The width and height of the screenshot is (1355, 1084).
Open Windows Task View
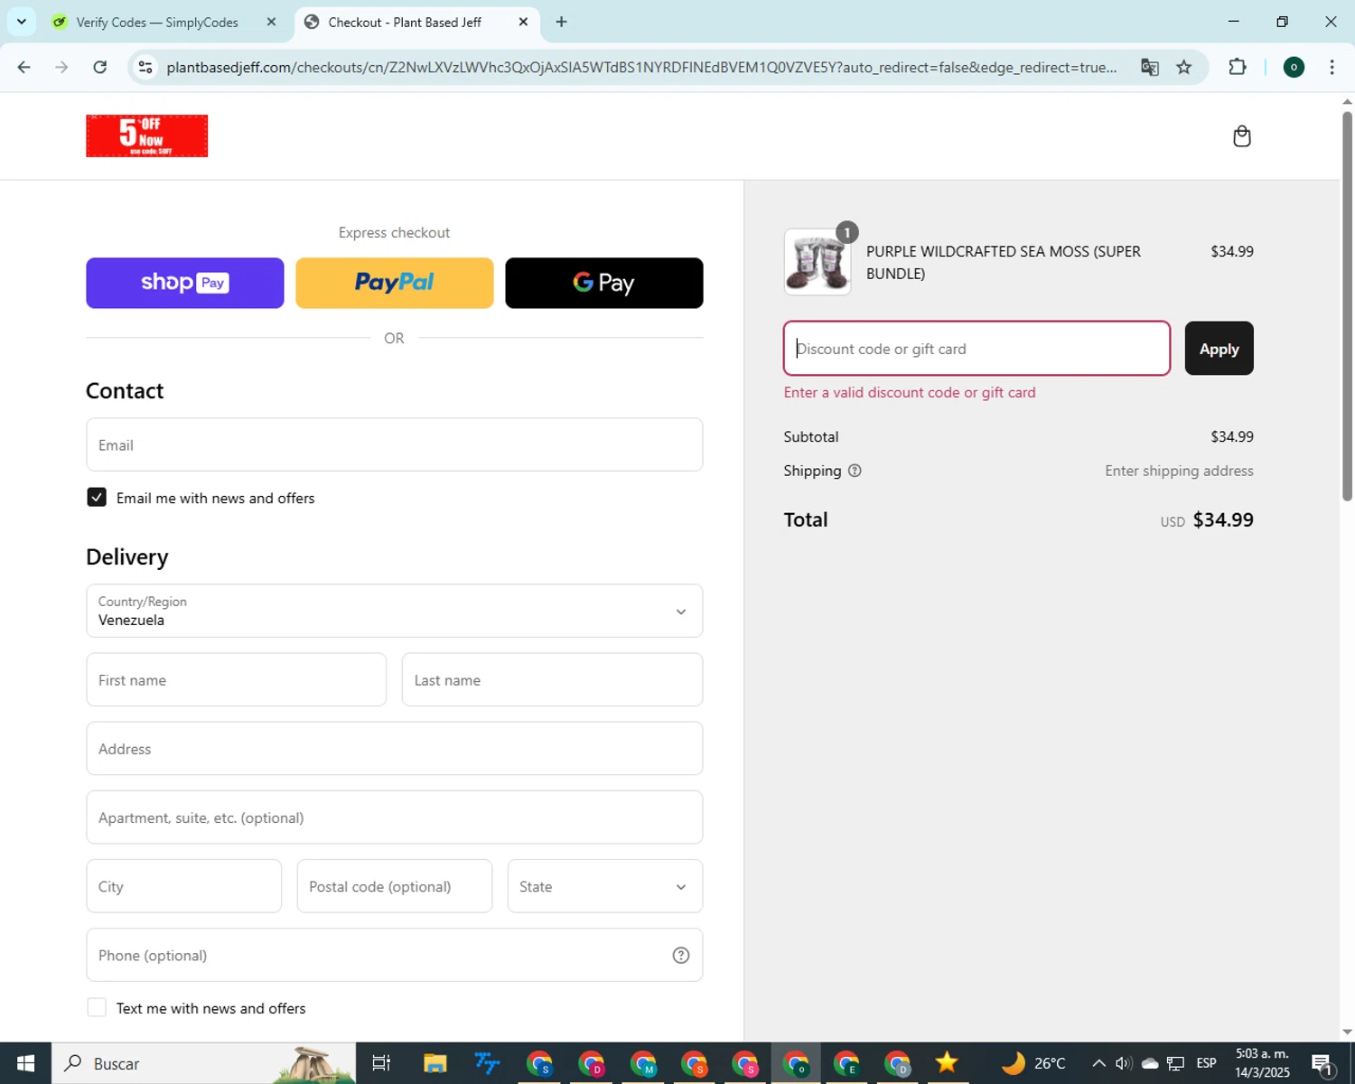(x=381, y=1063)
